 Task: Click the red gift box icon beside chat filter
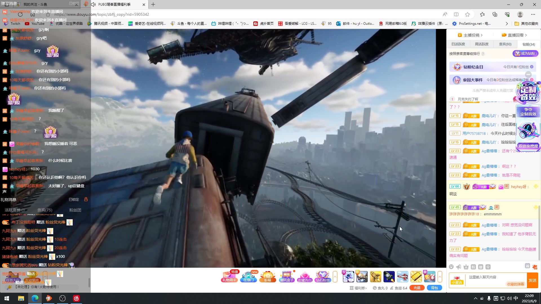[535, 267]
